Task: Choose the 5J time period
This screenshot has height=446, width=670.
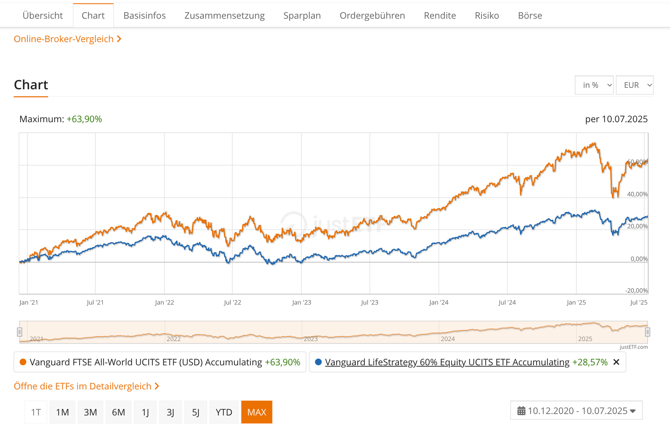Action: 195,412
